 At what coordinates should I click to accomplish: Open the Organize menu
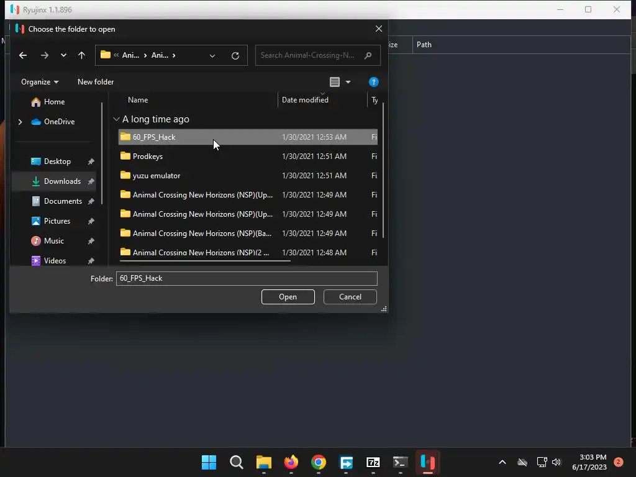coord(40,82)
